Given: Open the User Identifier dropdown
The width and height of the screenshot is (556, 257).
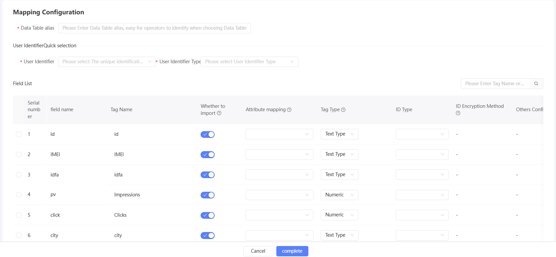Looking at the screenshot, I should tap(106, 62).
